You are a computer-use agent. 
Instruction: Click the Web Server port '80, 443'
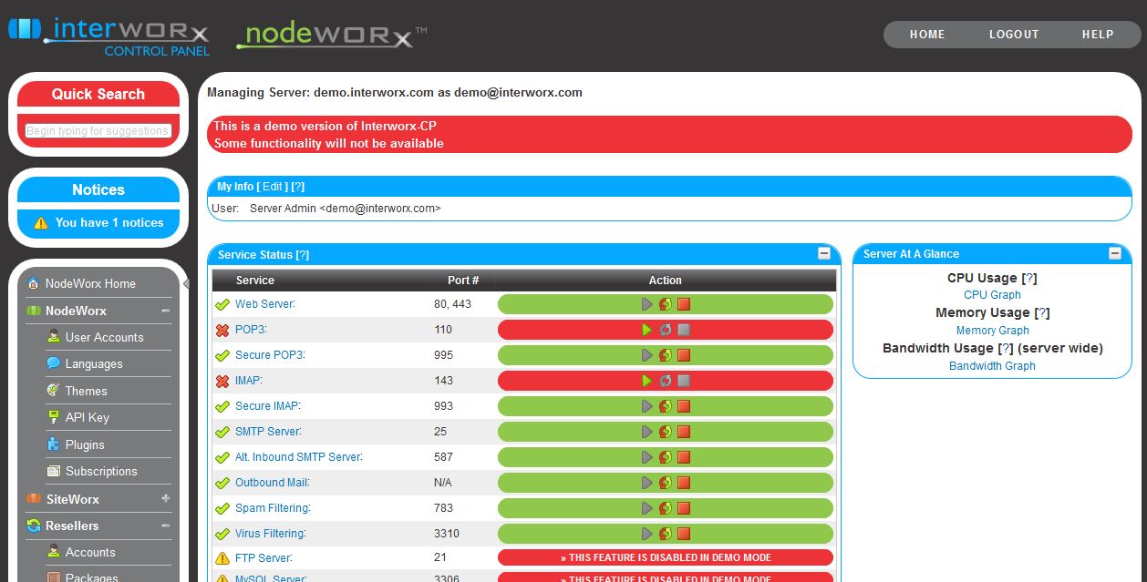click(x=452, y=304)
